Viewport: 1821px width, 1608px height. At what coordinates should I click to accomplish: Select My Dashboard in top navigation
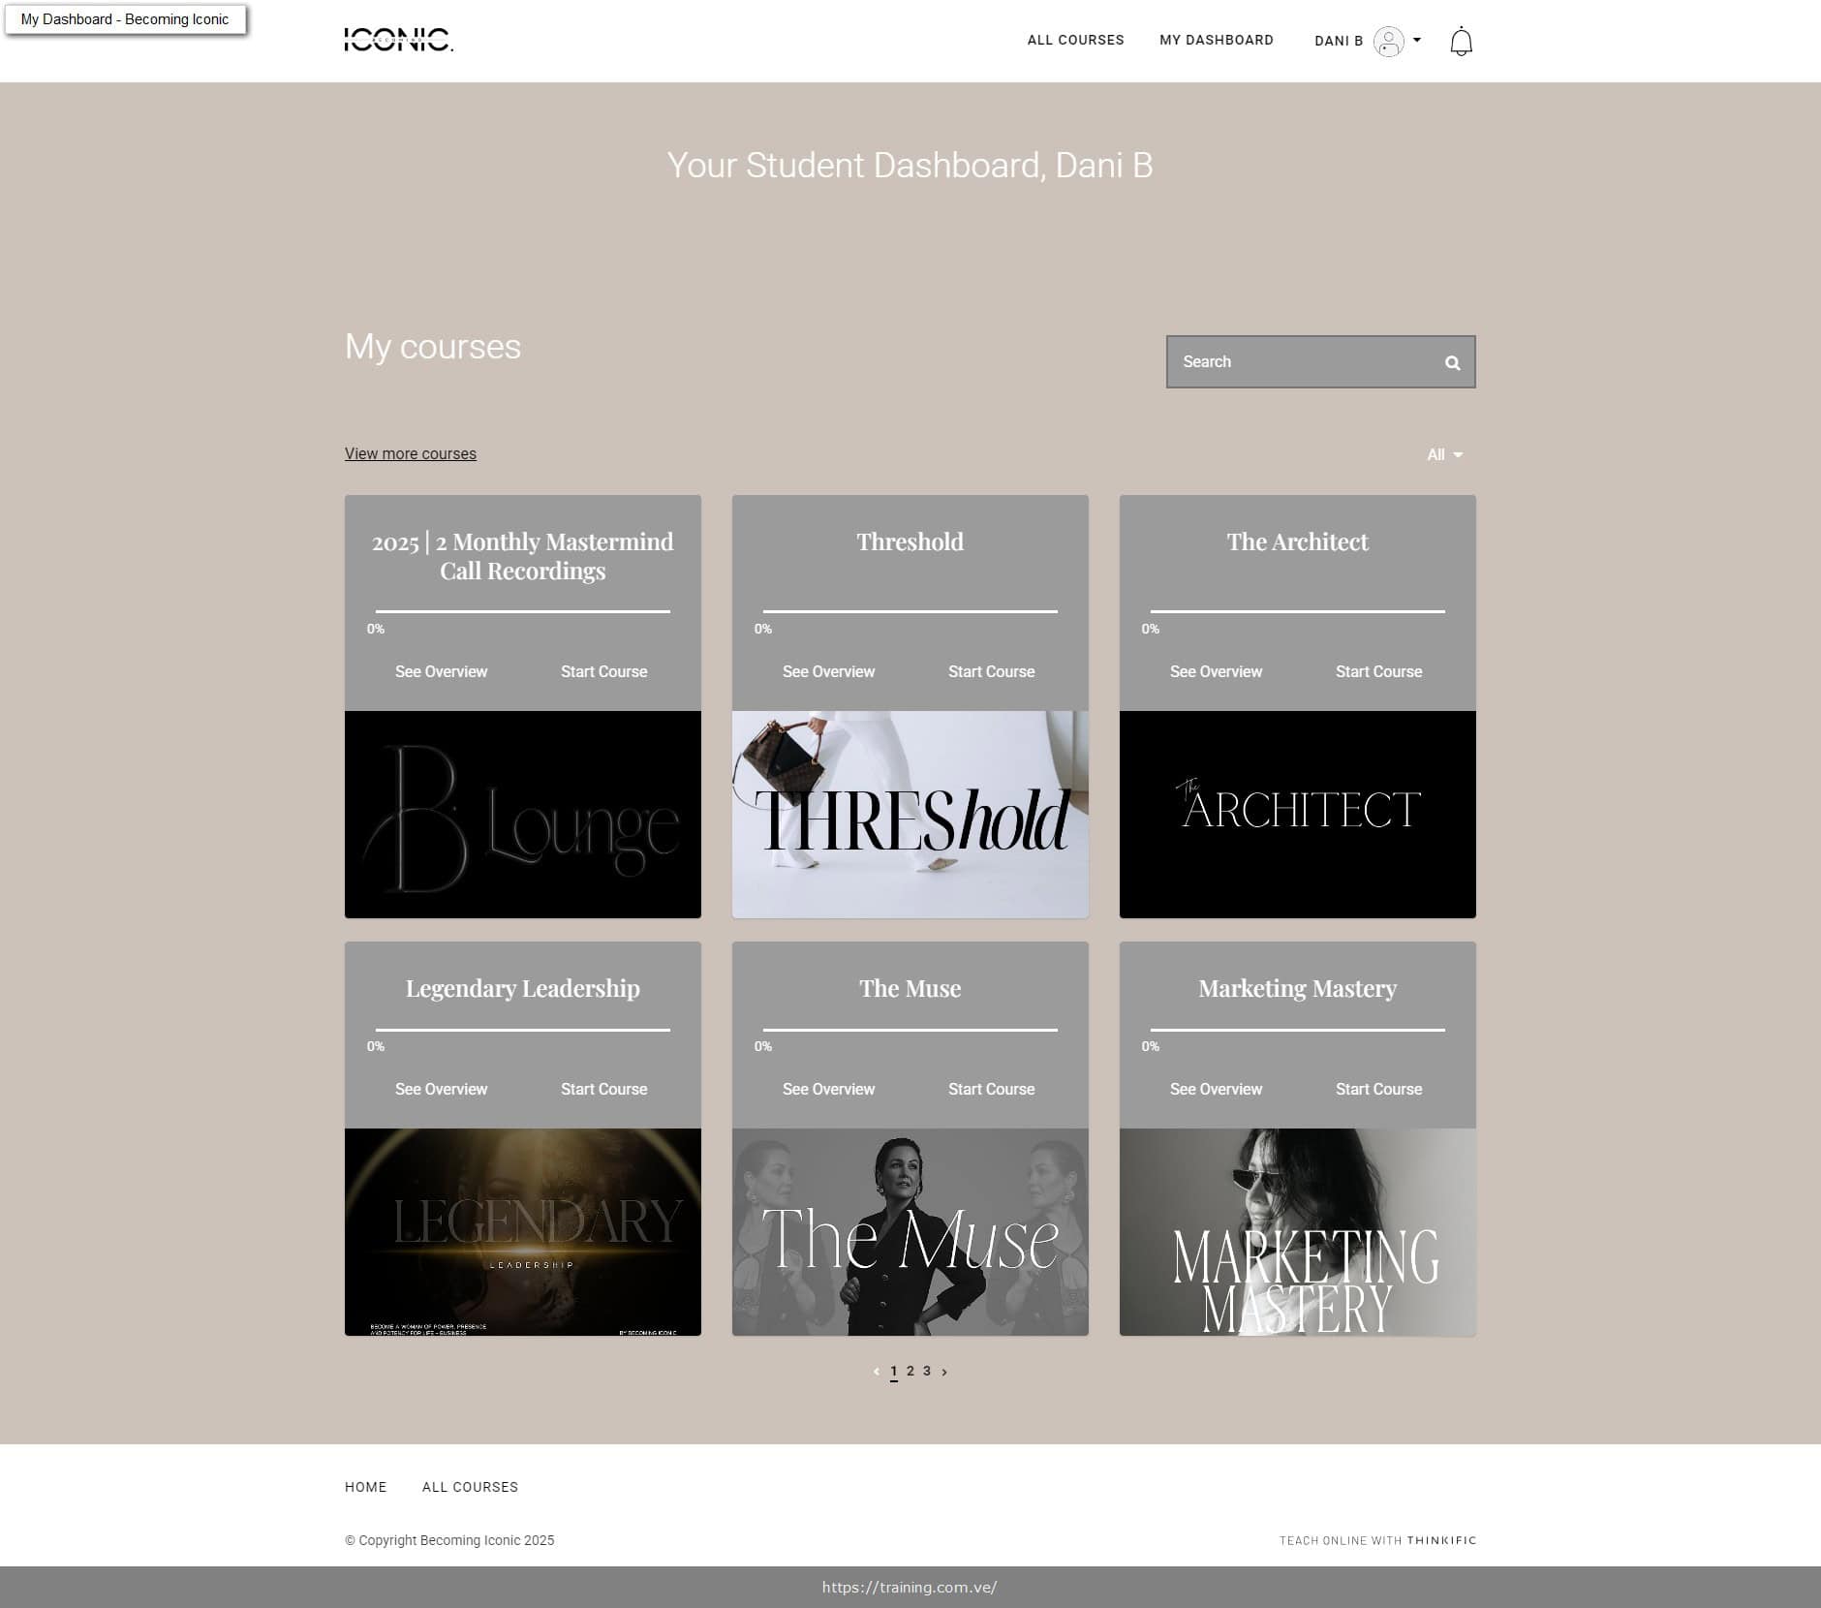(x=1216, y=40)
